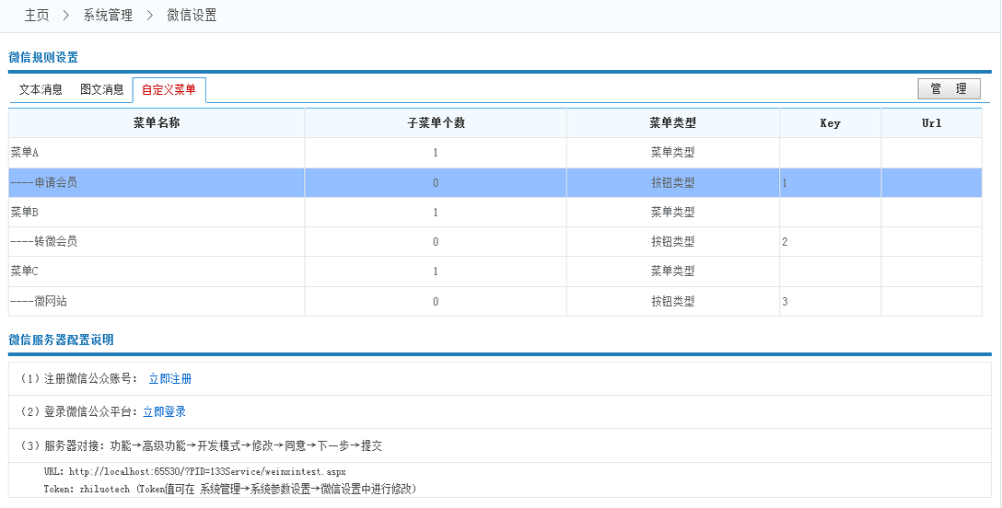Screen dimensions: 1002x508
Task: Click the Url column header
Action: click(931, 123)
